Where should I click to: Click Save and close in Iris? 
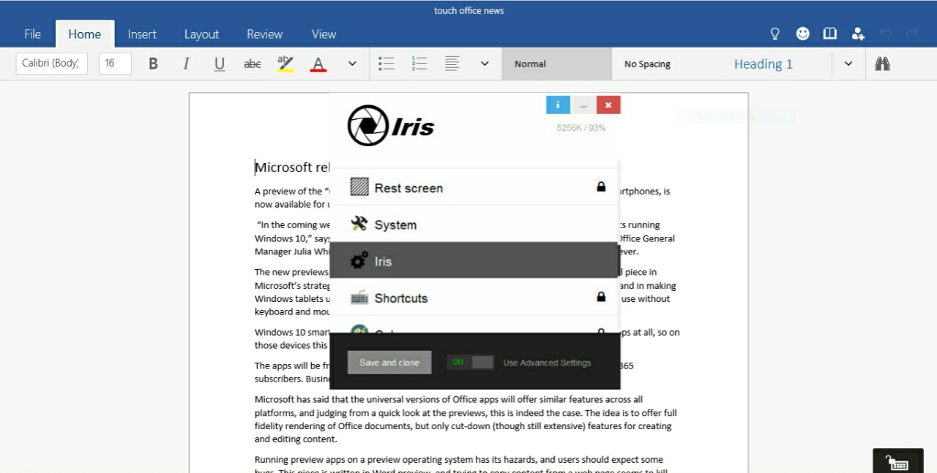coord(389,363)
